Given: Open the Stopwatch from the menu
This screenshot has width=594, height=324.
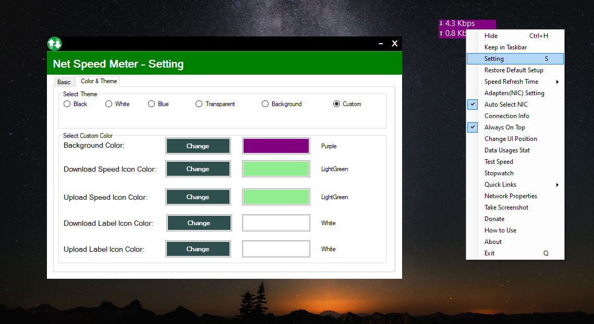Looking at the screenshot, I should pyautogui.click(x=499, y=173).
